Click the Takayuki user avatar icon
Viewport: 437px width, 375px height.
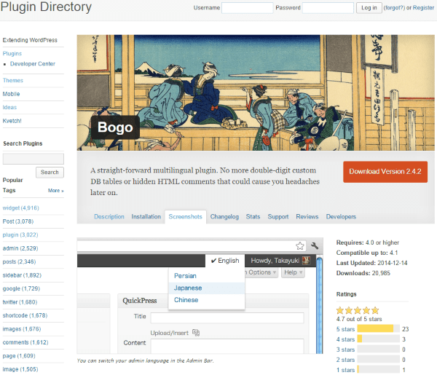point(307,261)
